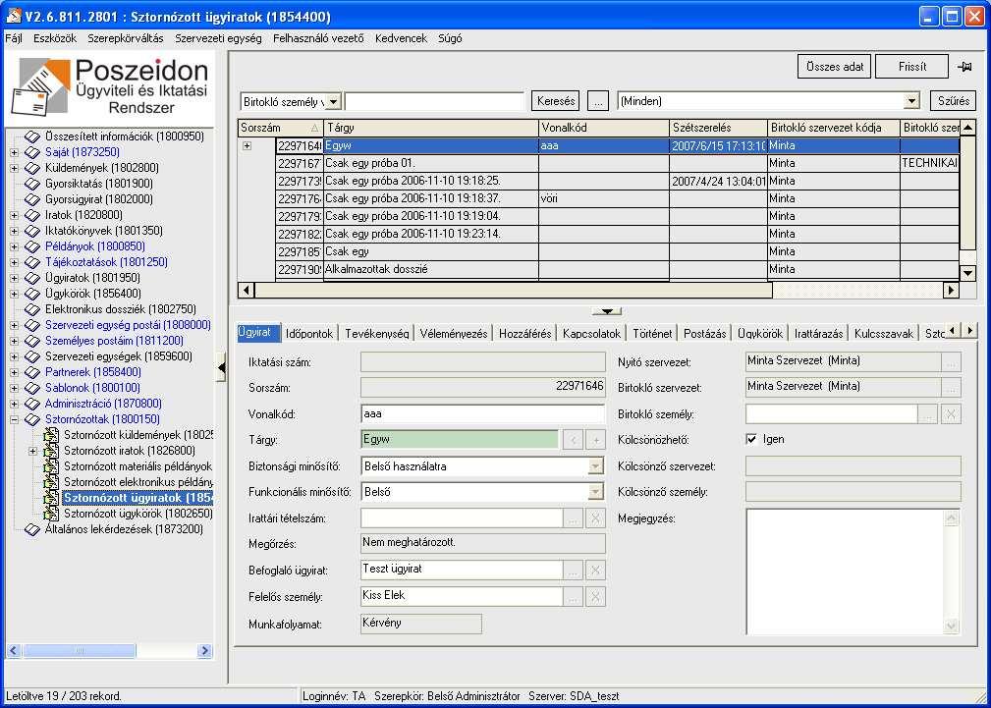Click the Sztornózott küldemények document icon
The image size is (991, 708).
51,435
